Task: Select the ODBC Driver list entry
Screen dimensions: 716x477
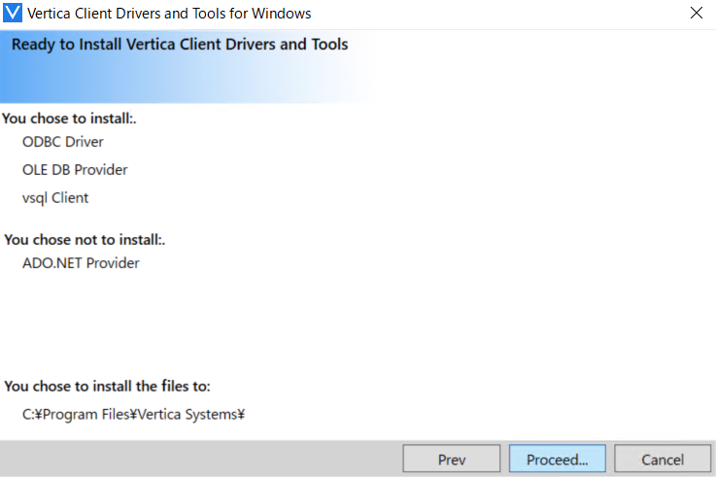Action: click(x=63, y=142)
